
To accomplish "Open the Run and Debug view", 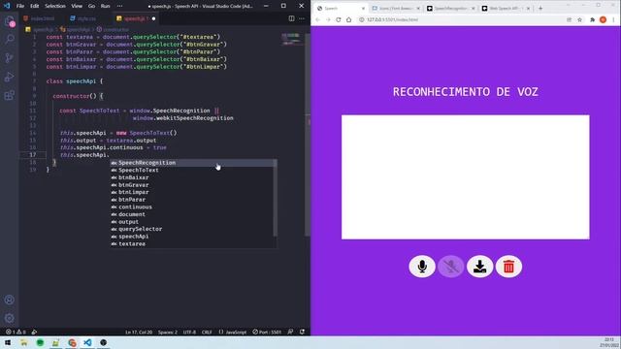I will (x=9, y=77).
